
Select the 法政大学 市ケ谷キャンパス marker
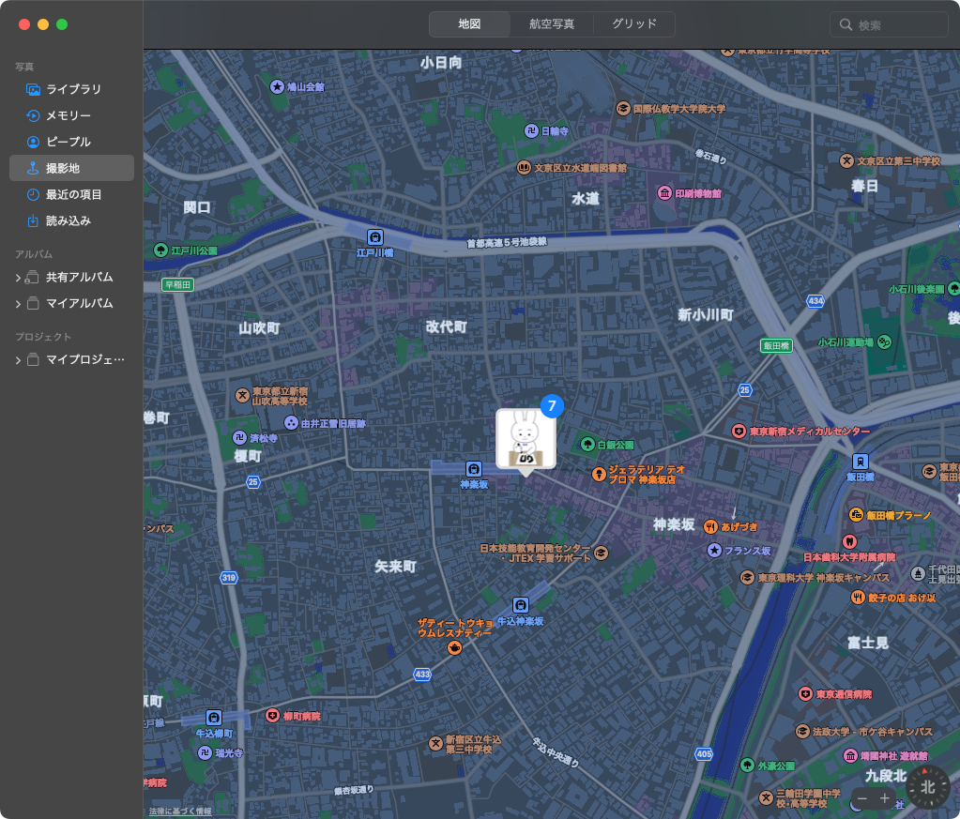coord(802,731)
